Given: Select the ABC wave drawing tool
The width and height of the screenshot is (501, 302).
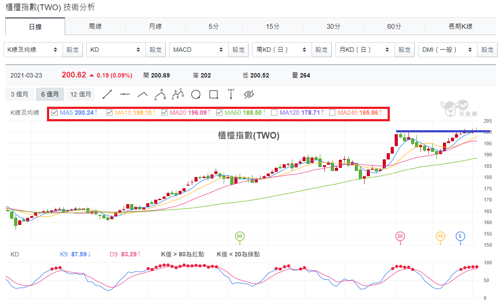Looking at the screenshot, I should [160, 94].
